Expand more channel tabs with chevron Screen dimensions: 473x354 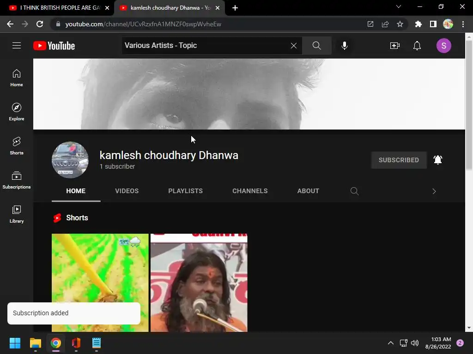point(434,191)
